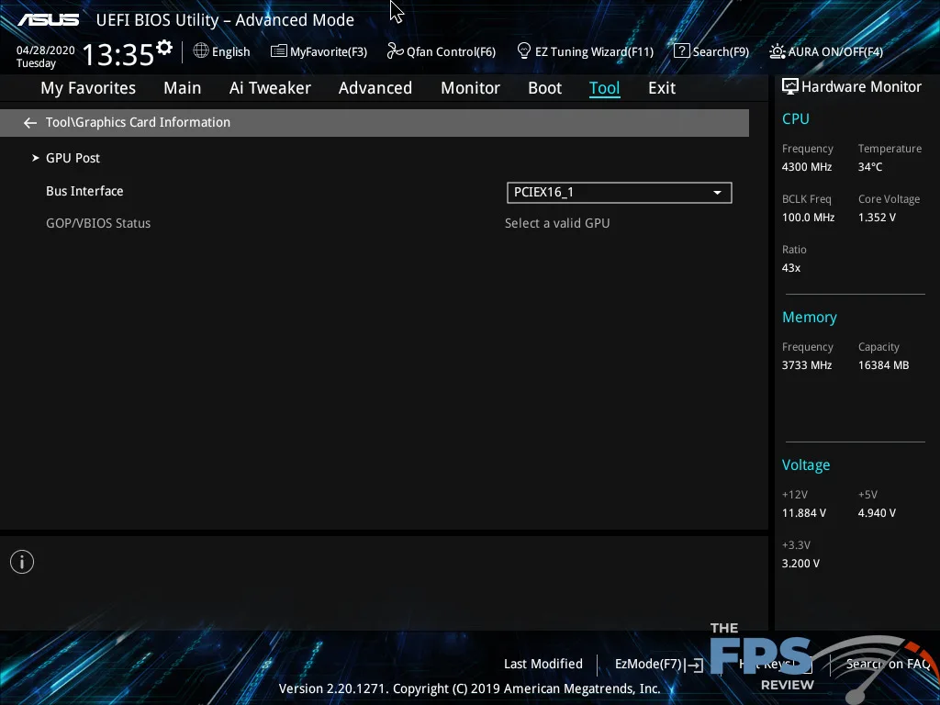Open the Exit tab
Screen dimensions: 940x705
tap(662, 88)
